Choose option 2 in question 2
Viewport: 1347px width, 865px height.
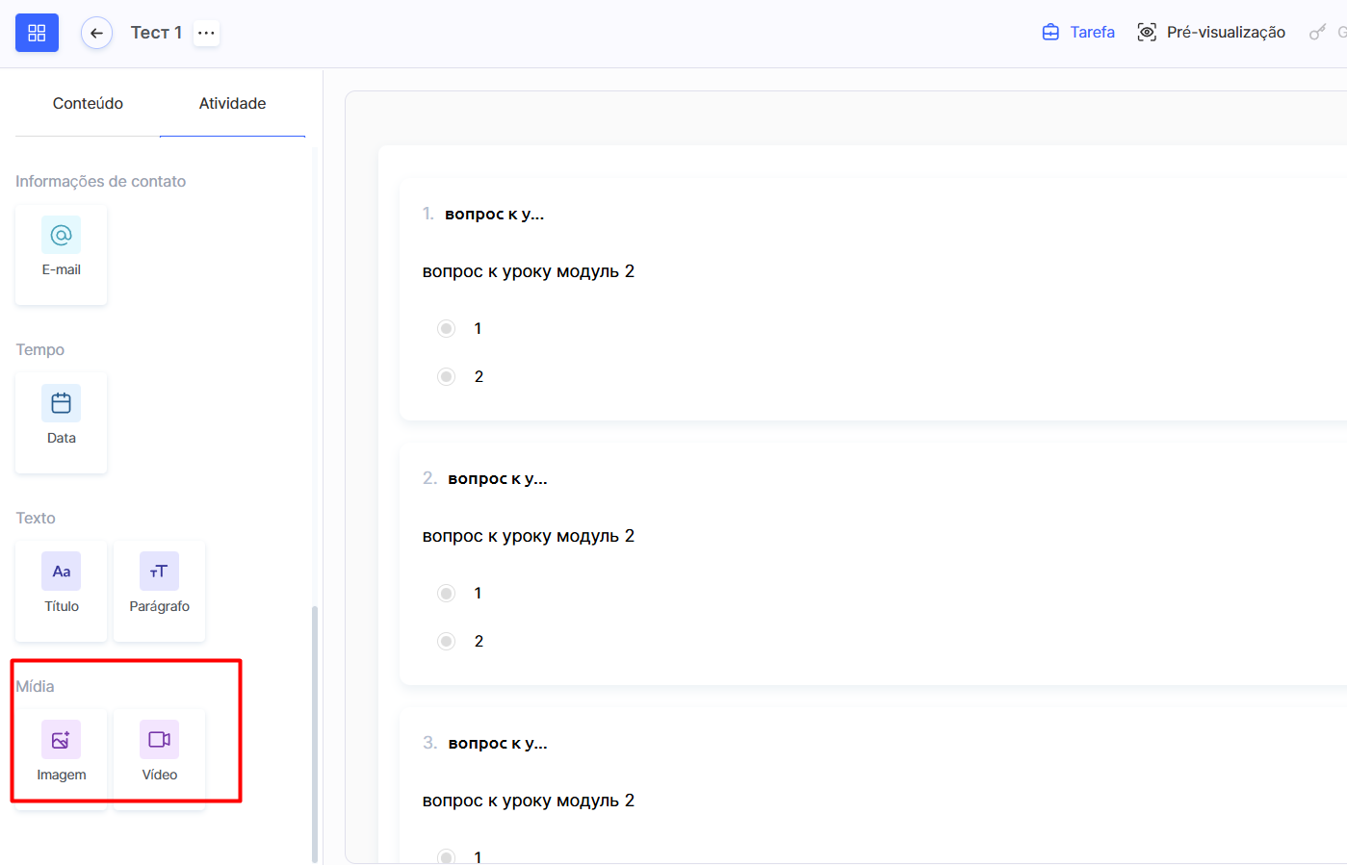446,642
